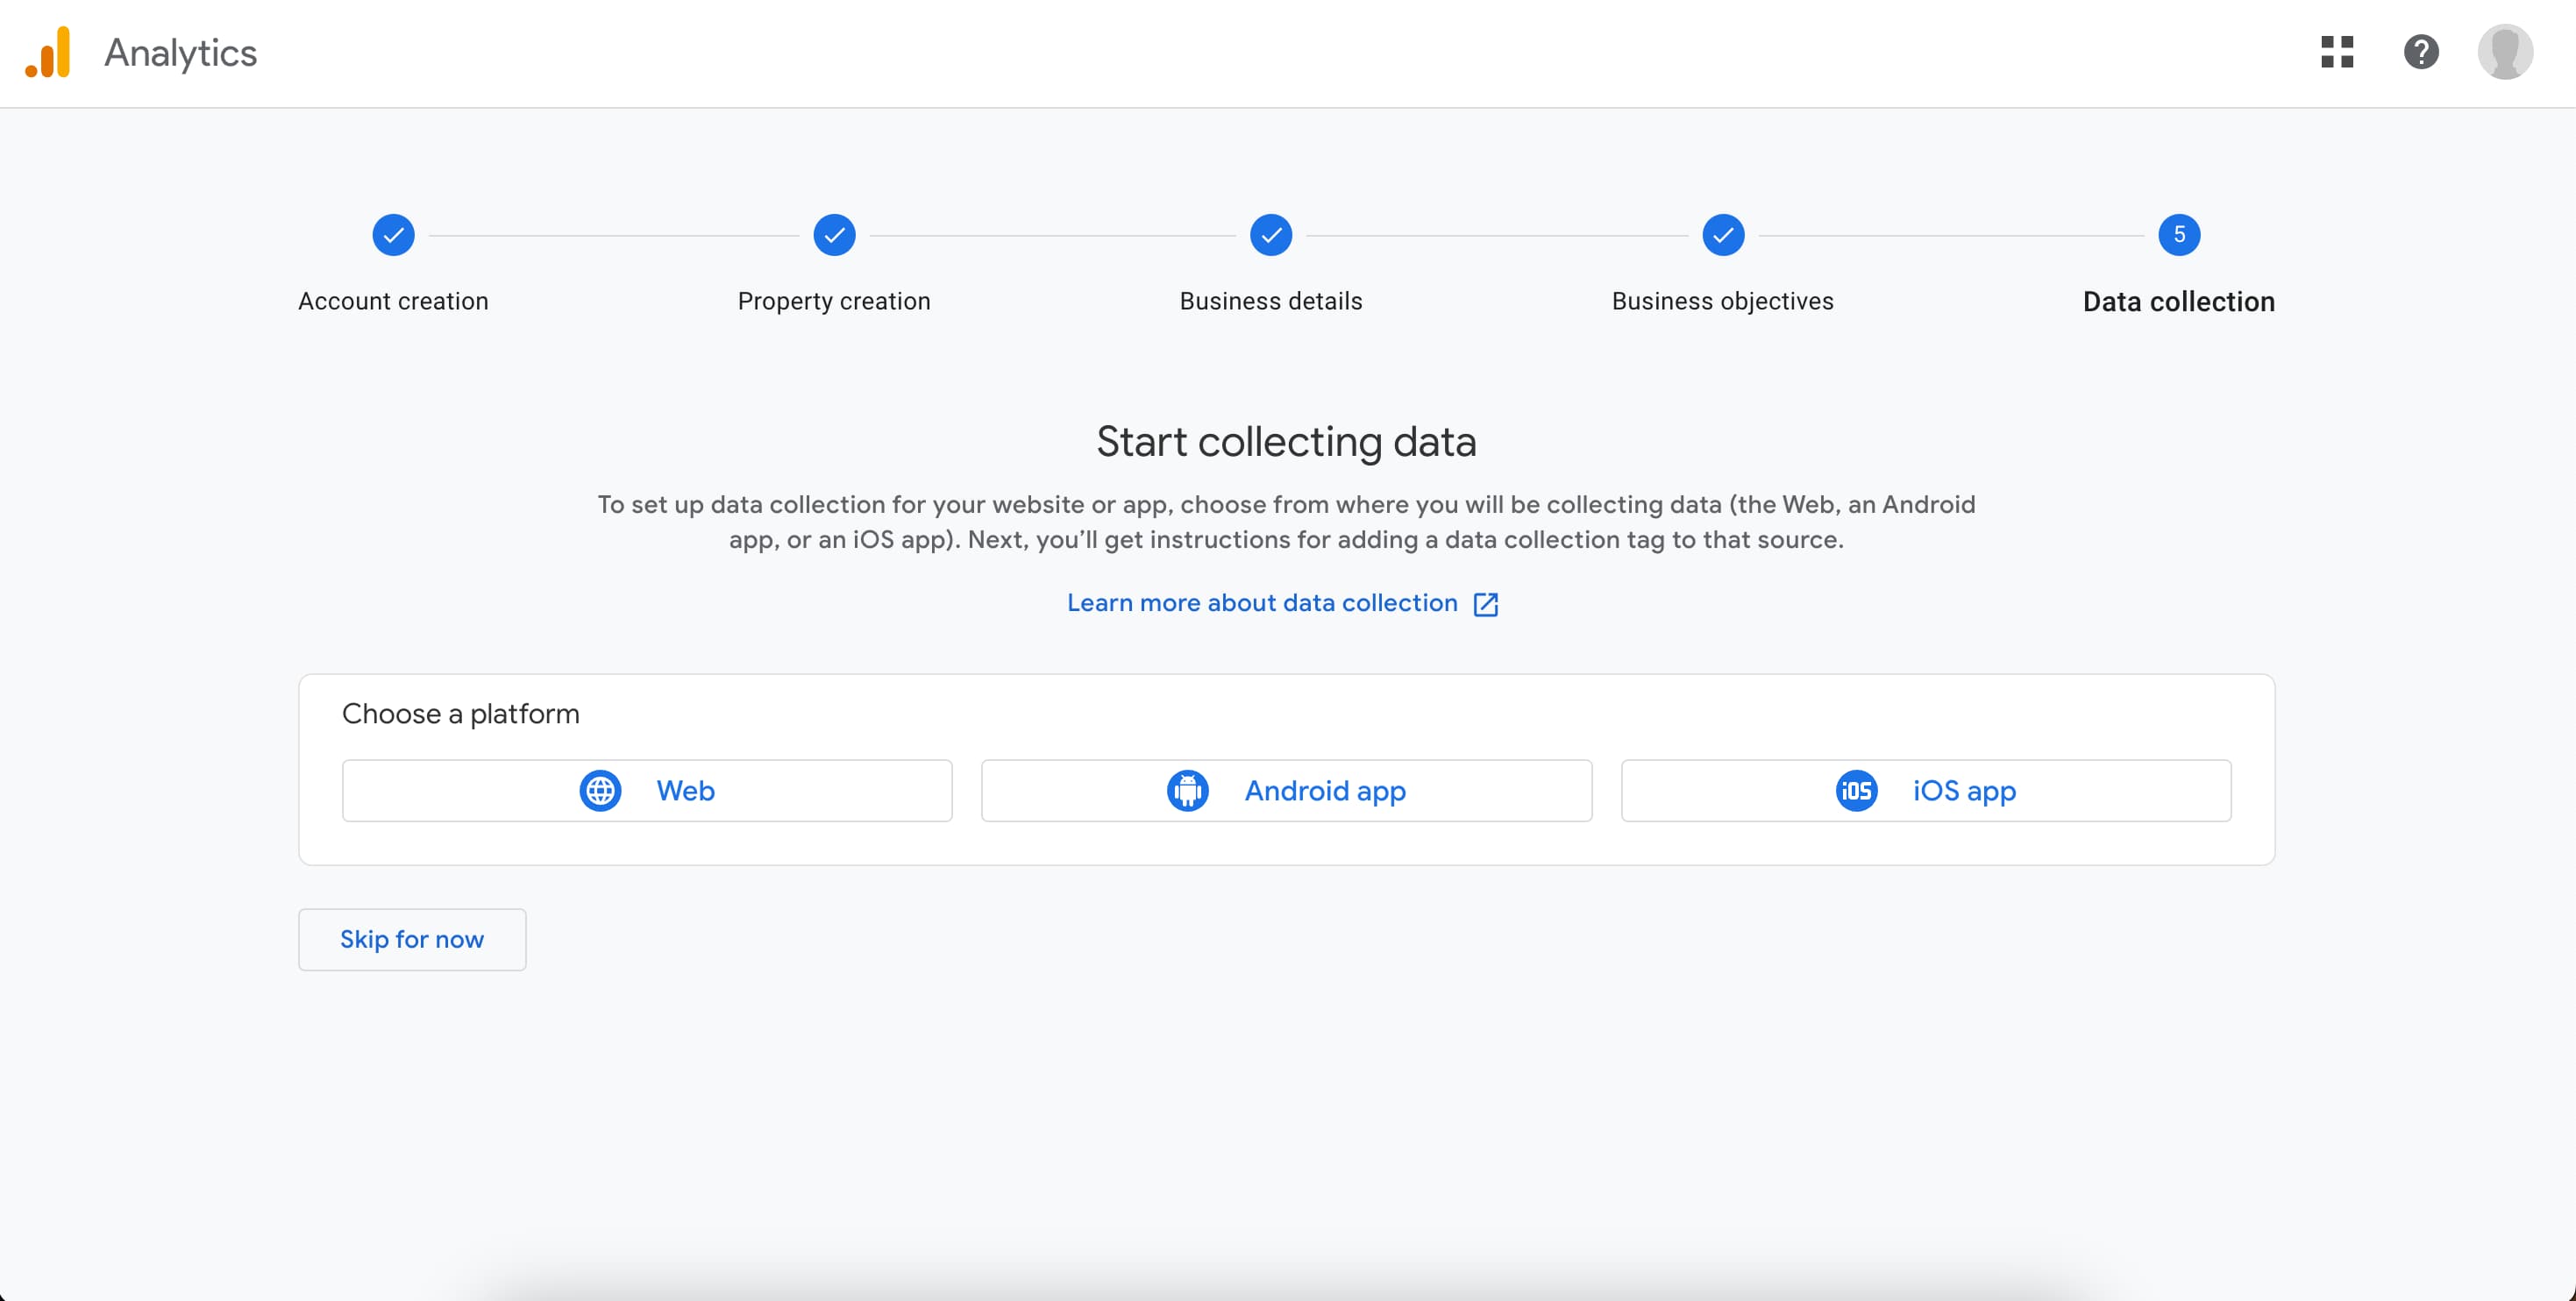This screenshot has width=2576, height=1301.
Task: Click the Account creation step checkmark
Action: click(x=393, y=235)
